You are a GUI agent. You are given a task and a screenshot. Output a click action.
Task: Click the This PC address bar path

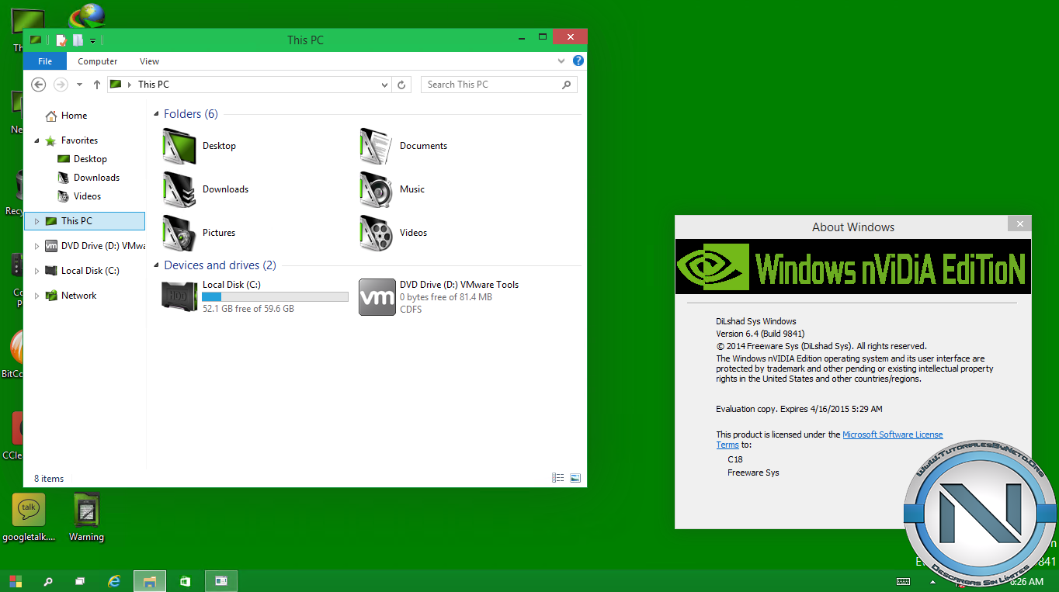tap(154, 85)
